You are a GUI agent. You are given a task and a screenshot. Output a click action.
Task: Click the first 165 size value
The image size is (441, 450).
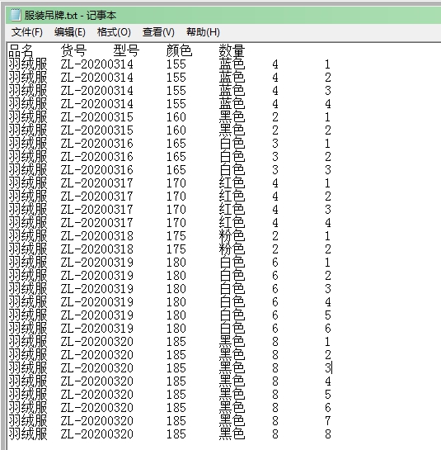(176, 144)
